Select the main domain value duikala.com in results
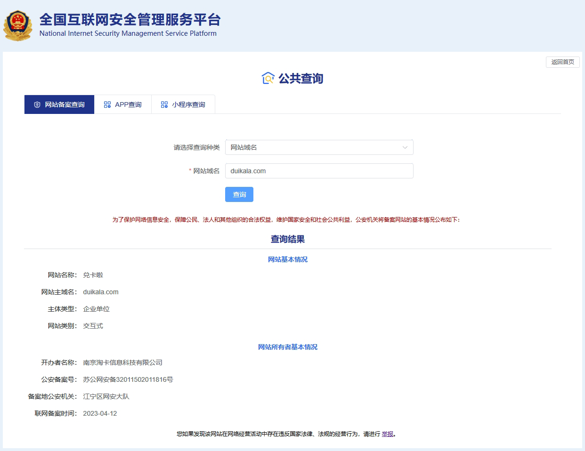Image resolution: width=585 pixels, height=451 pixels. pyautogui.click(x=101, y=292)
